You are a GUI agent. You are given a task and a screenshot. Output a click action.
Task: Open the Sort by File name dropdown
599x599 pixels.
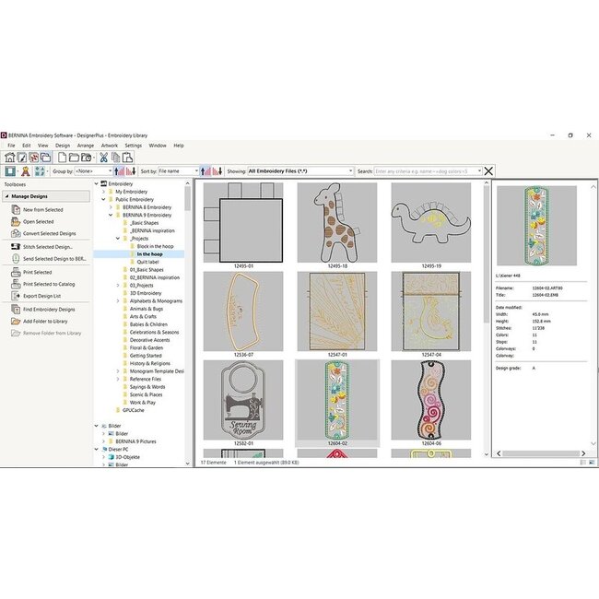point(179,171)
